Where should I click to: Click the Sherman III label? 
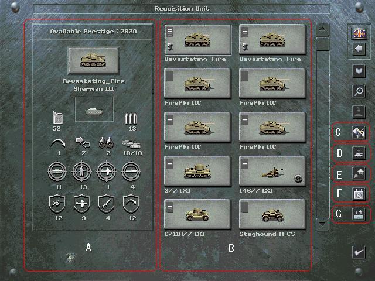click(x=94, y=88)
